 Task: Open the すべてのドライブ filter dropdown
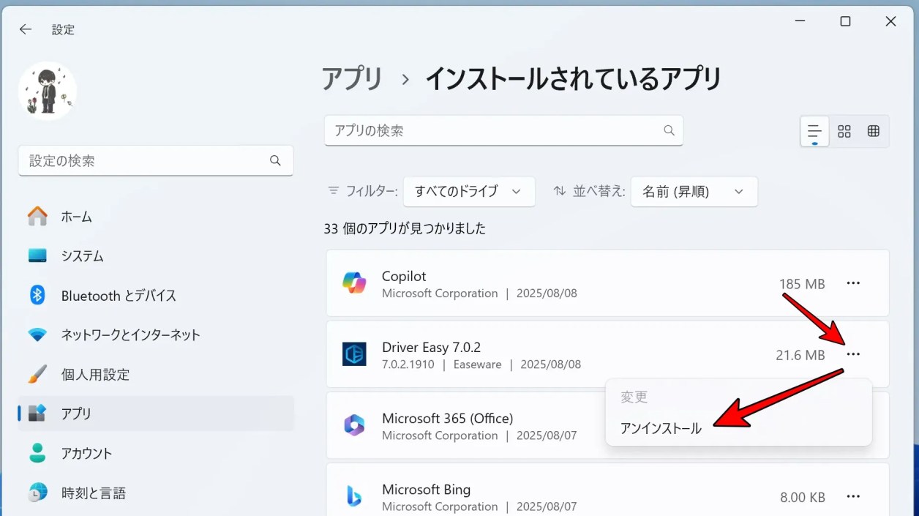469,191
